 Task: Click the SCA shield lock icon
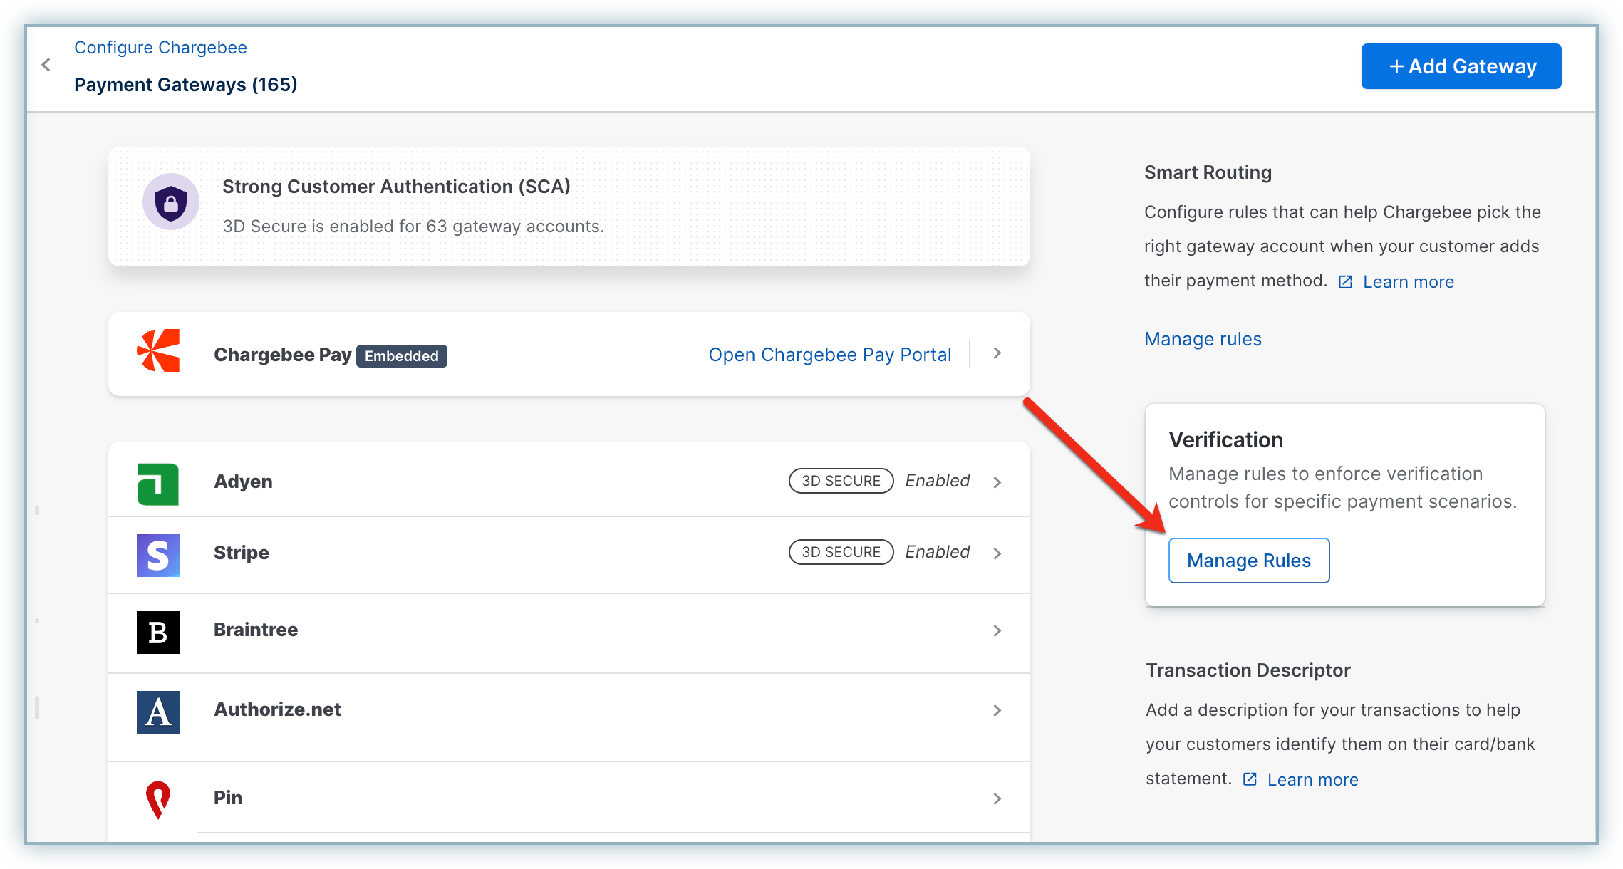[171, 202]
